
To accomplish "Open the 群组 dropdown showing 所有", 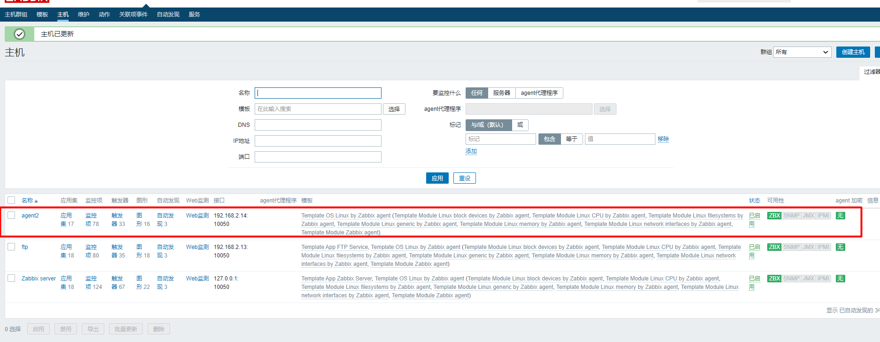I will (x=802, y=52).
